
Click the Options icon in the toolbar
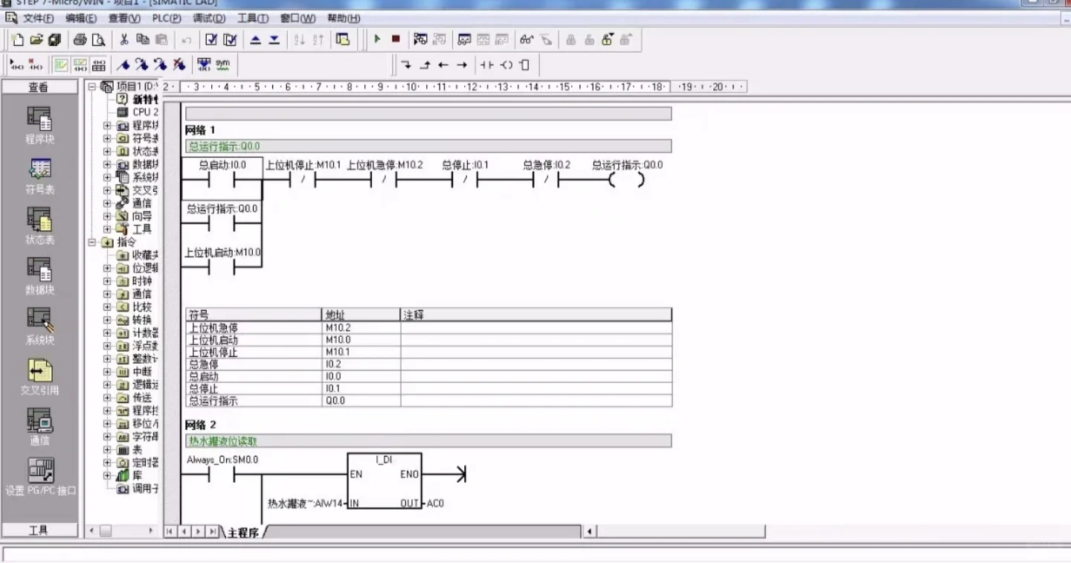click(x=342, y=40)
